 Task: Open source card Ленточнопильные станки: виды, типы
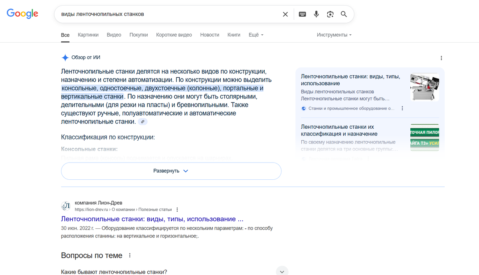(x=350, y=80)
